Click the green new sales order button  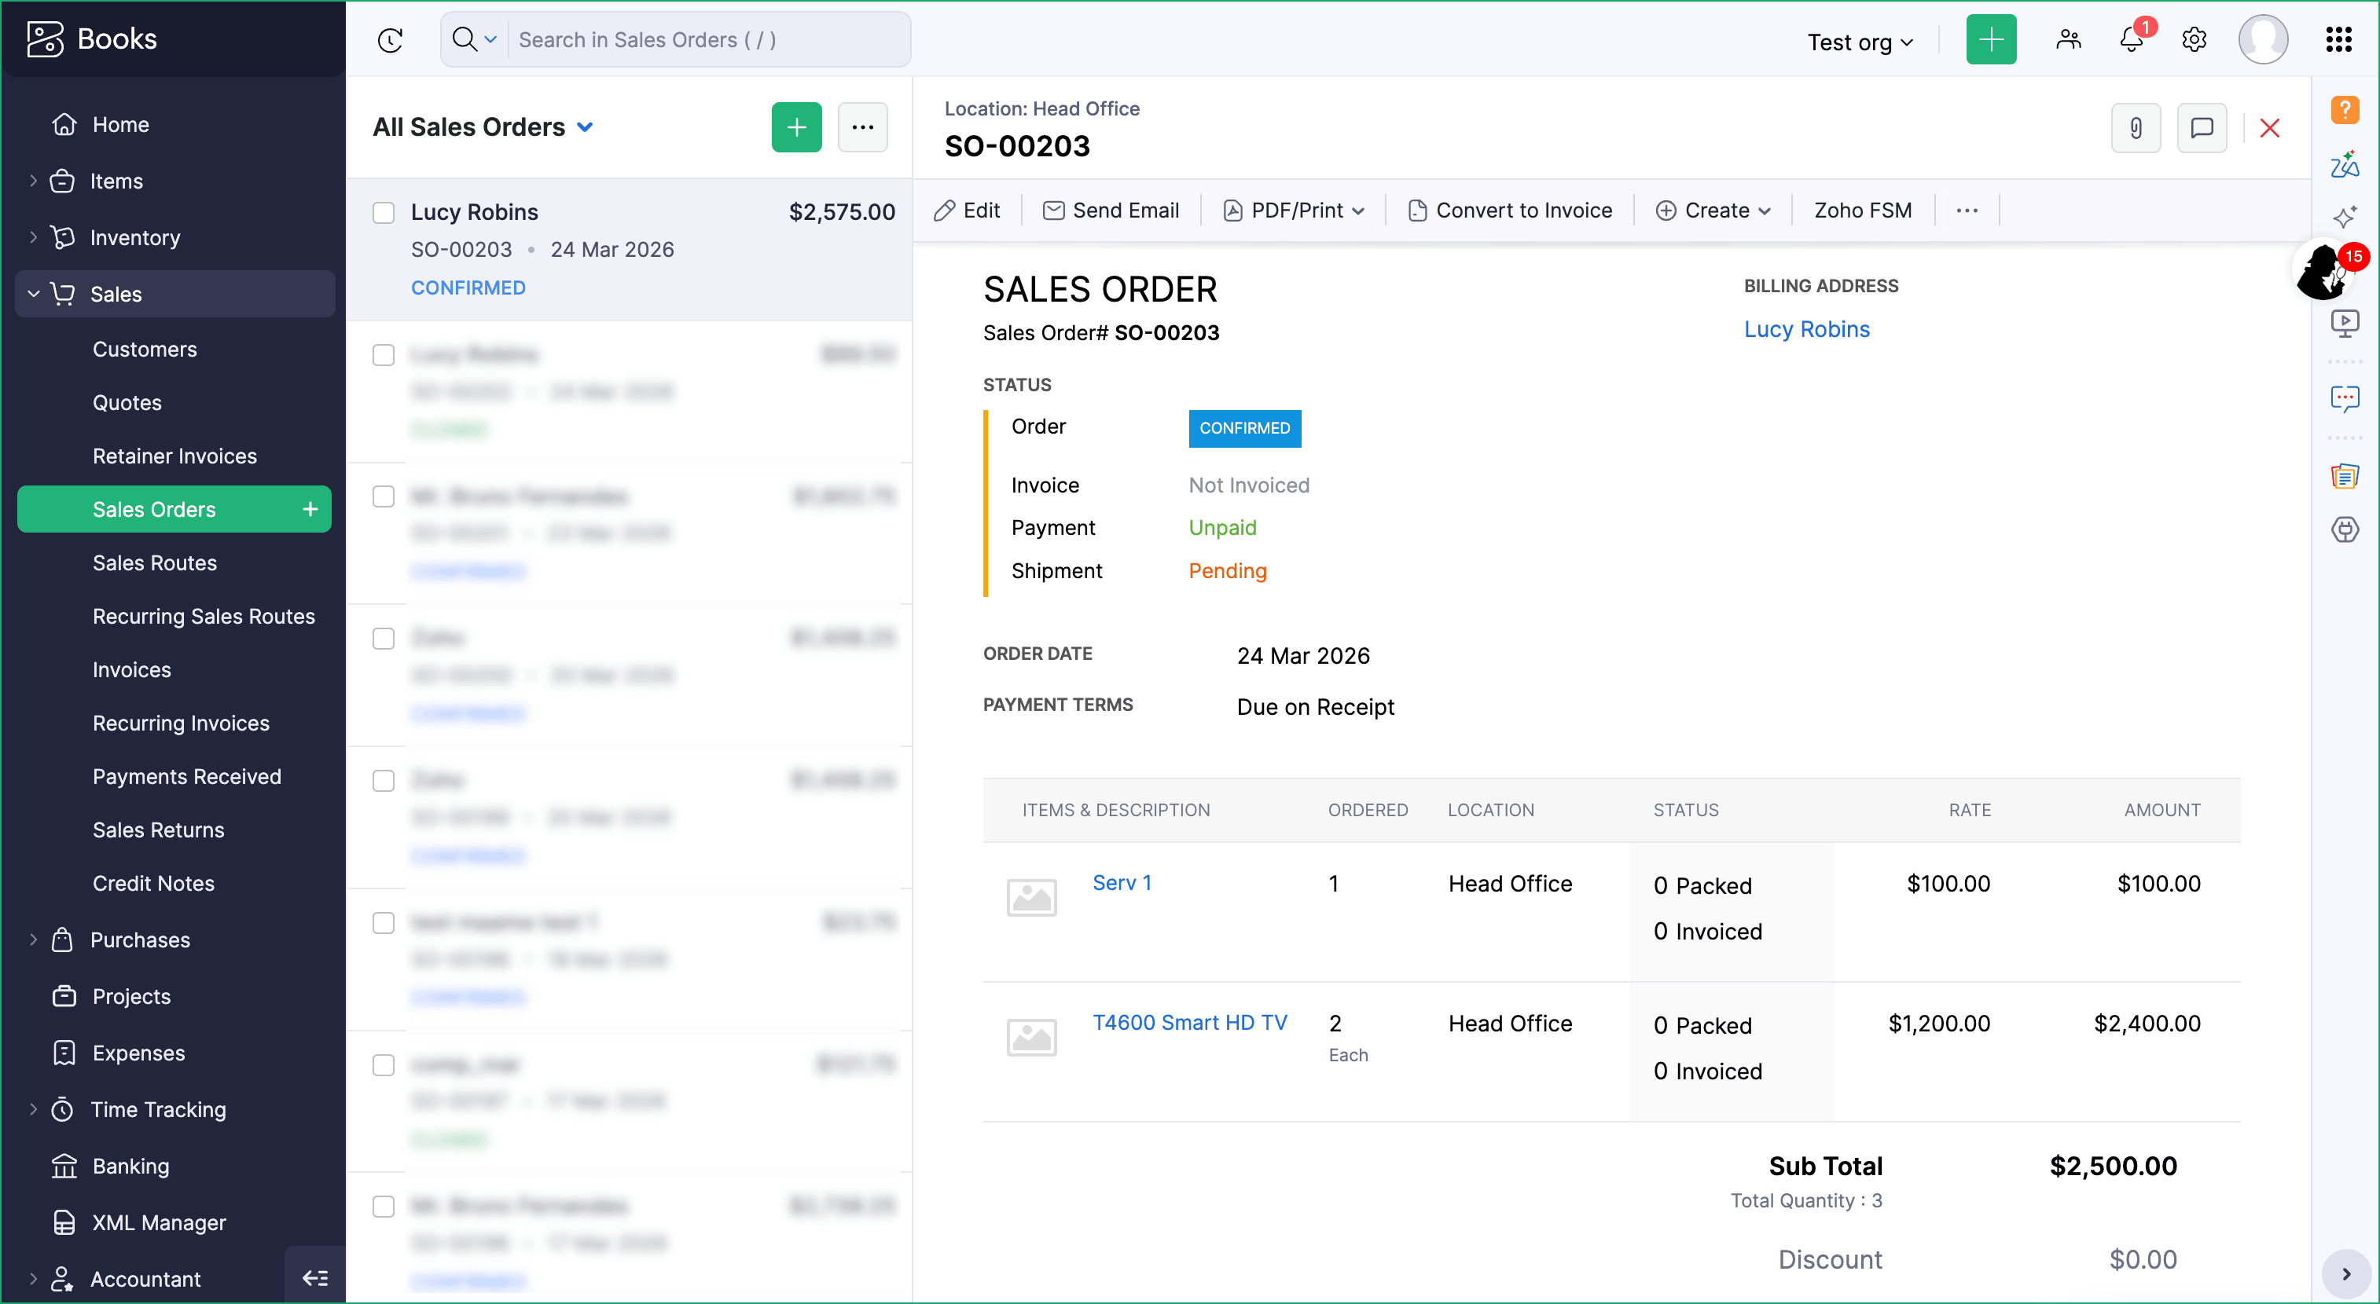(796, 127)
